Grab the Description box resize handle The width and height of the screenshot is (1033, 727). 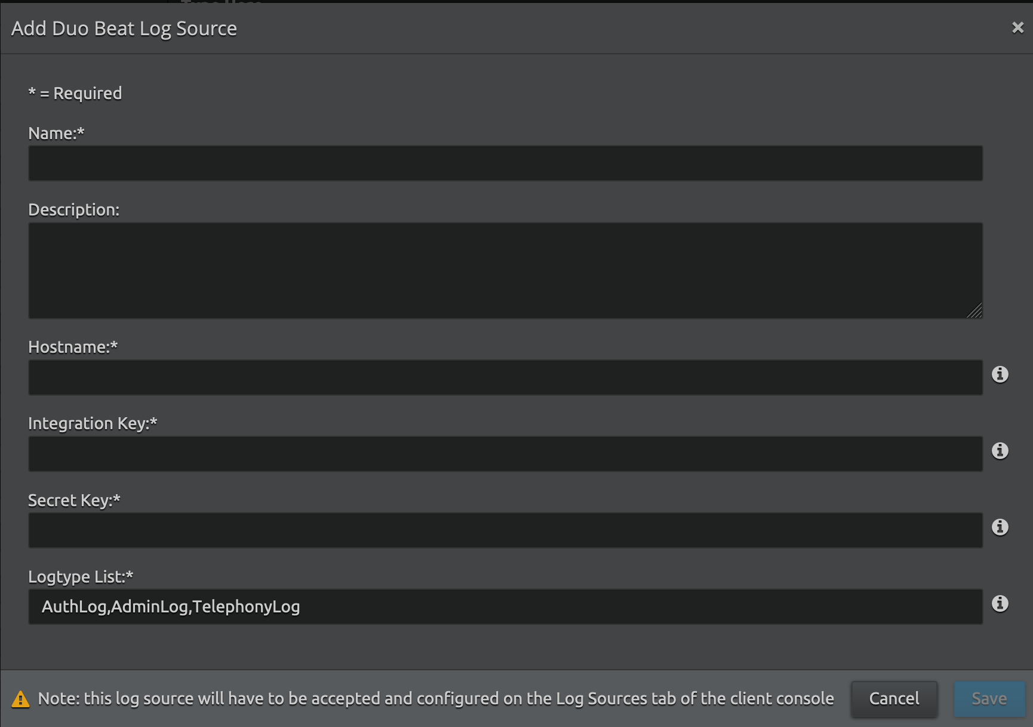[x=974, y=311]
